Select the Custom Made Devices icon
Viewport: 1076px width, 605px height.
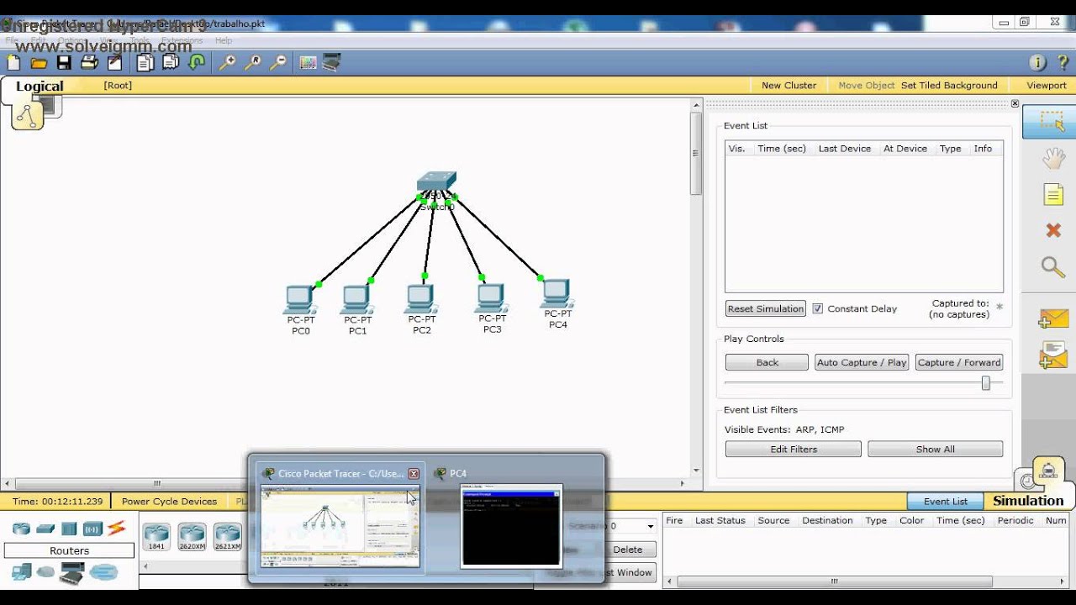pos(71,573)
